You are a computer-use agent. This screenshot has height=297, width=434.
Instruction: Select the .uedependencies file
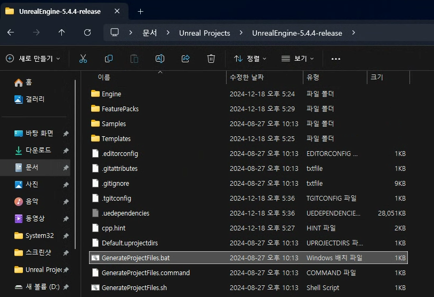click(x=248, y=213)
